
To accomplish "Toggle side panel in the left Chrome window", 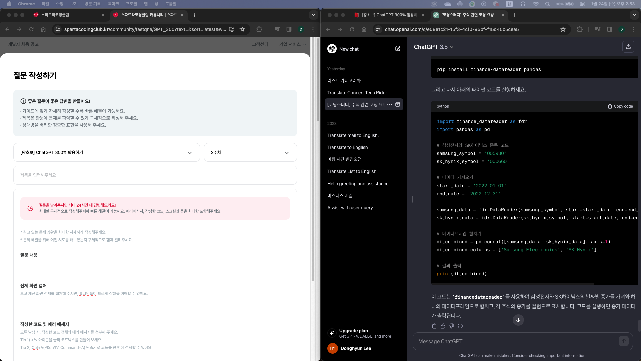I will coord(289,29).
